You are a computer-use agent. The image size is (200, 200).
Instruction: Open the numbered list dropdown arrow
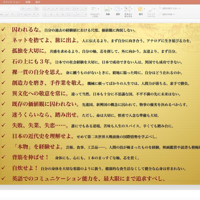pos(57,9)
